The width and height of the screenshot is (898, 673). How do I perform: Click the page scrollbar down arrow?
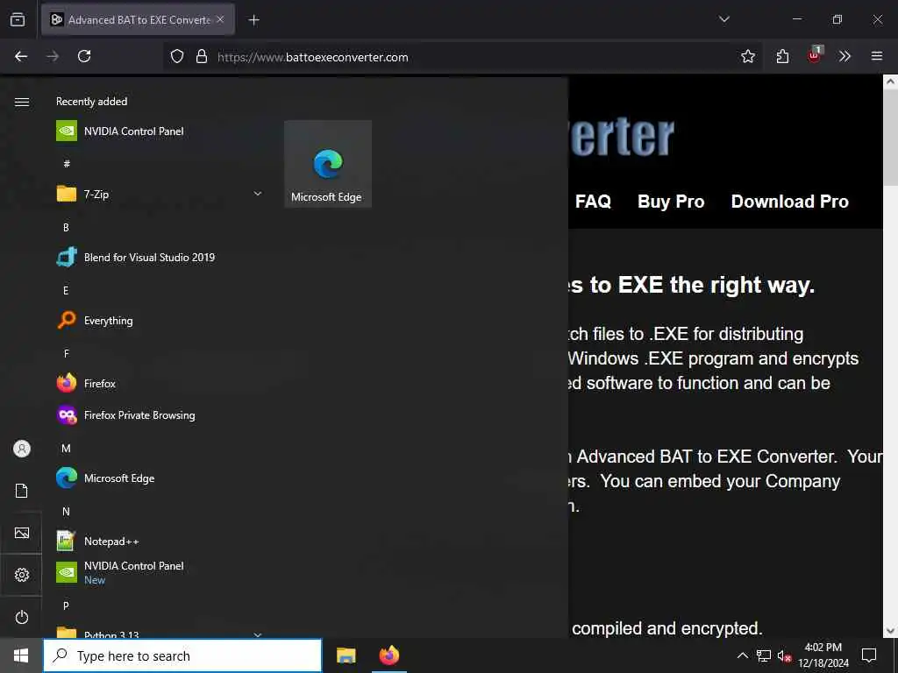tap(891, 631)
